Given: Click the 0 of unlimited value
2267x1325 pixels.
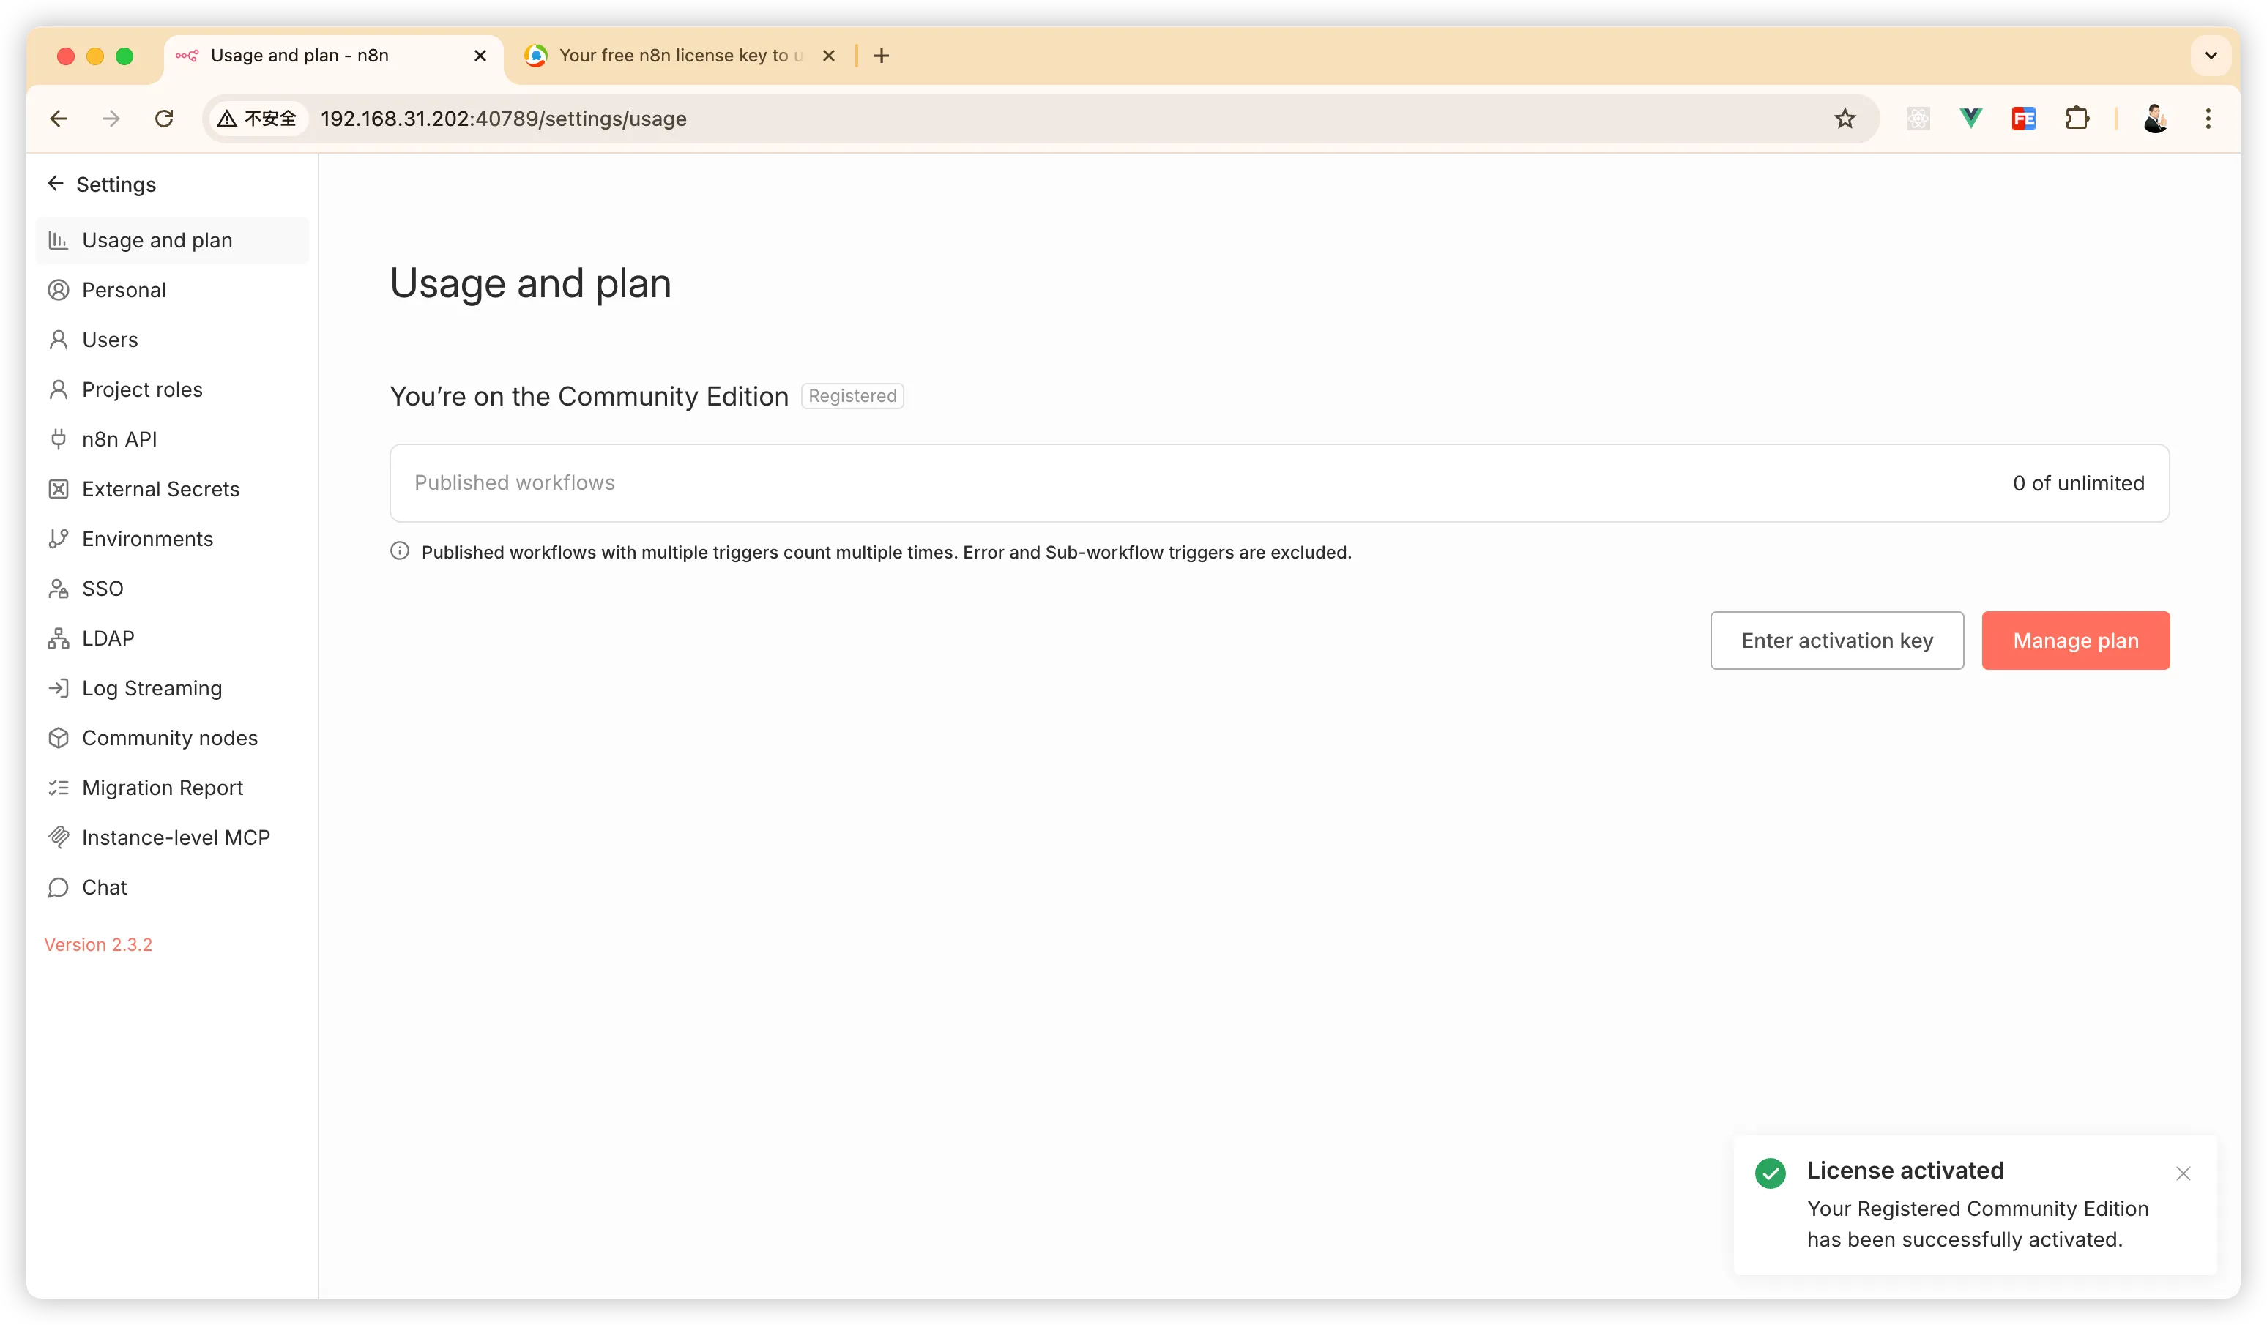Looking at the screenshot, I should [x=2078, y=483].
